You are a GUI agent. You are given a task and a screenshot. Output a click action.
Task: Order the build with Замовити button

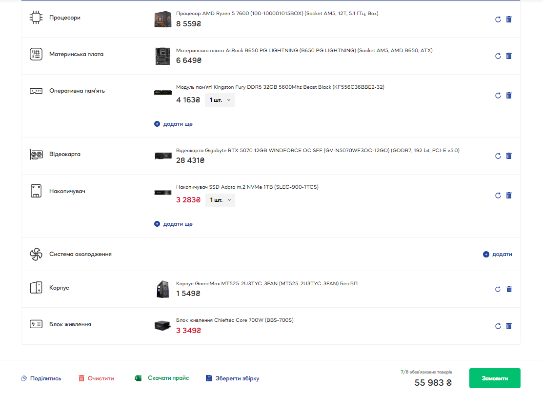point(495,378)
